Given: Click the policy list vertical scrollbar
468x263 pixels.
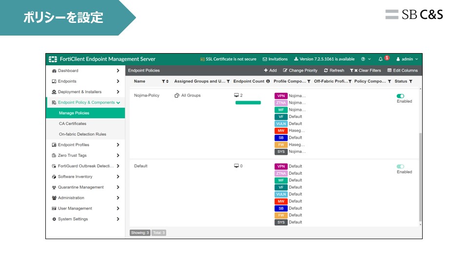Looking at the screenshot, I should pos(420,177).
